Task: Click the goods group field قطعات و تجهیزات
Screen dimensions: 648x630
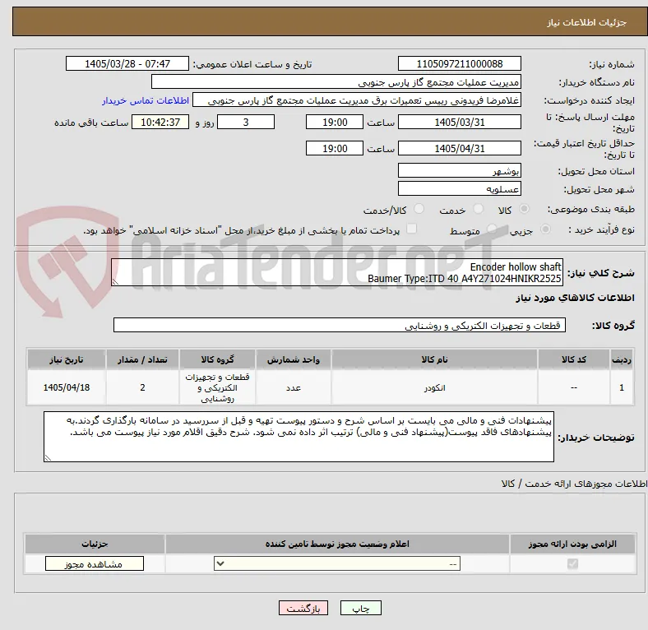Action: (x=340, y=326)
